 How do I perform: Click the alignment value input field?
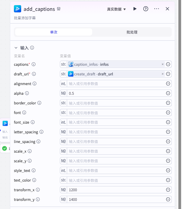point(116,84)
